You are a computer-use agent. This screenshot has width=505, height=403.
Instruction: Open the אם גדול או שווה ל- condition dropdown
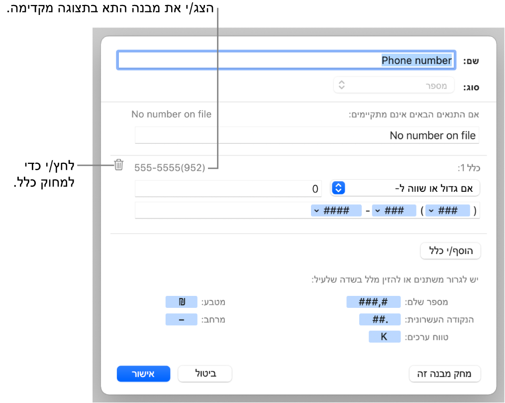[x=405, y=188]
